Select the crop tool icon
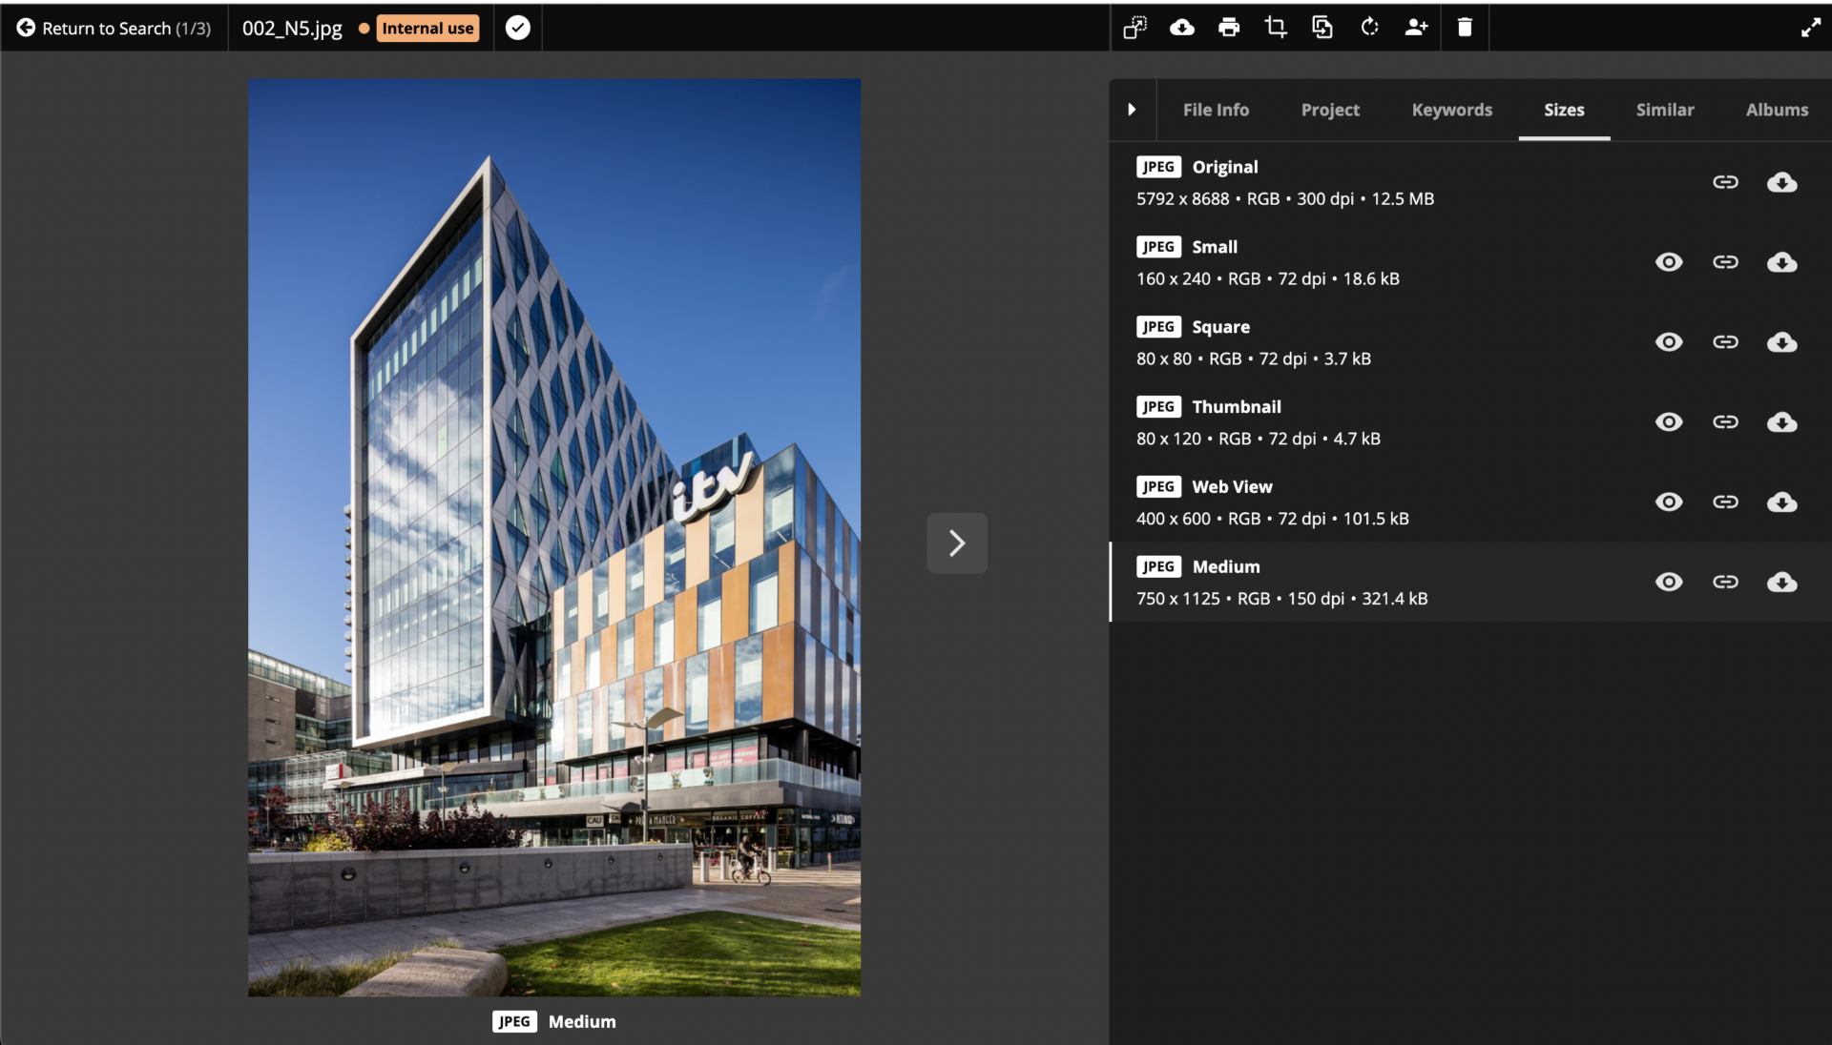This screenshot has height=1045, width=1832. pos(1276,28)
